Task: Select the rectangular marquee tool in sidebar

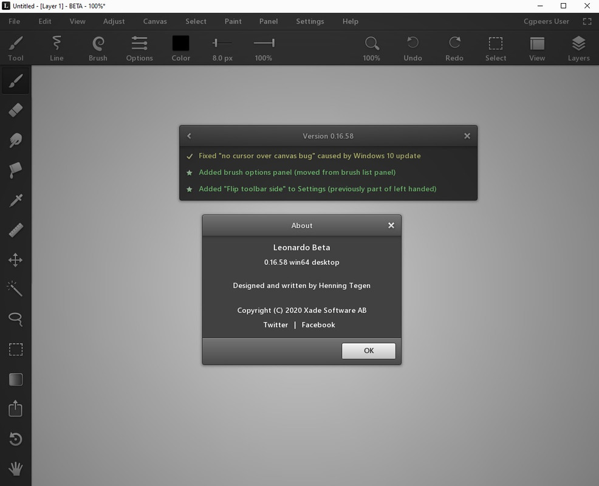Action: coord(16,349)
